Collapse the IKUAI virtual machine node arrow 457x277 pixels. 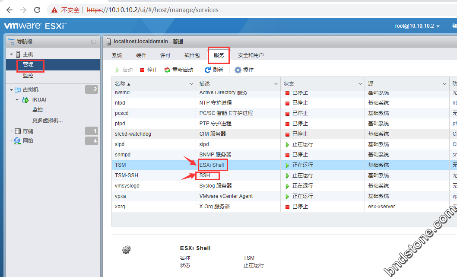[x=17, y=100]
